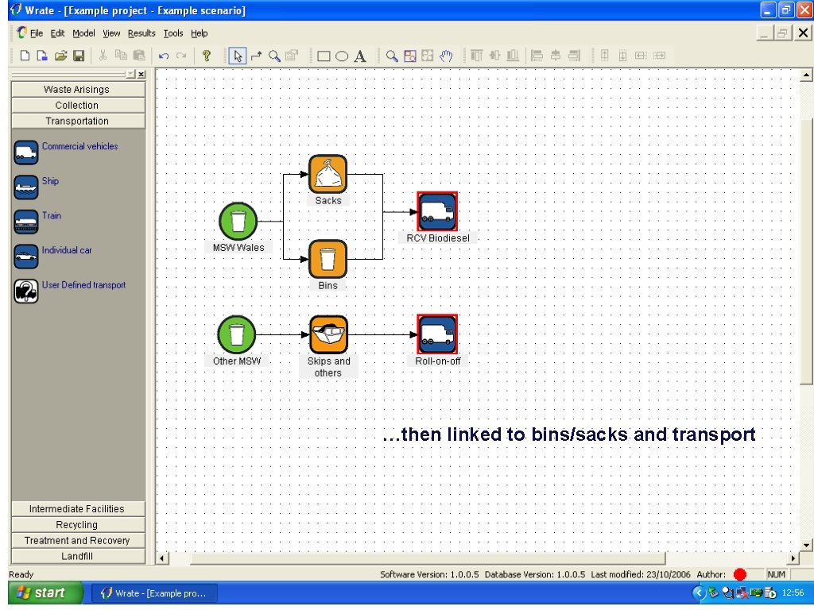Open the Waste Arisings section
The image size is (814, 610).
tap(76, 89)
